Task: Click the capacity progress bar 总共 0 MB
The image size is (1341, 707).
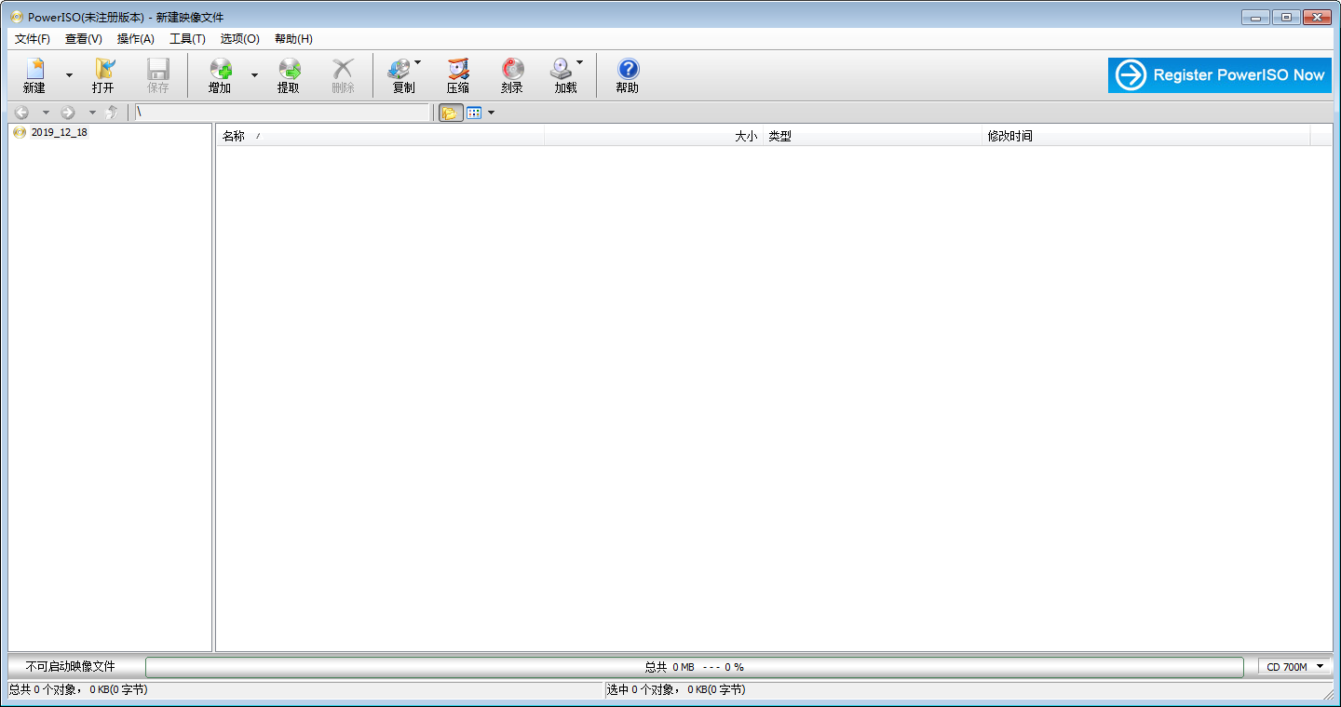Action: [695, 667]
